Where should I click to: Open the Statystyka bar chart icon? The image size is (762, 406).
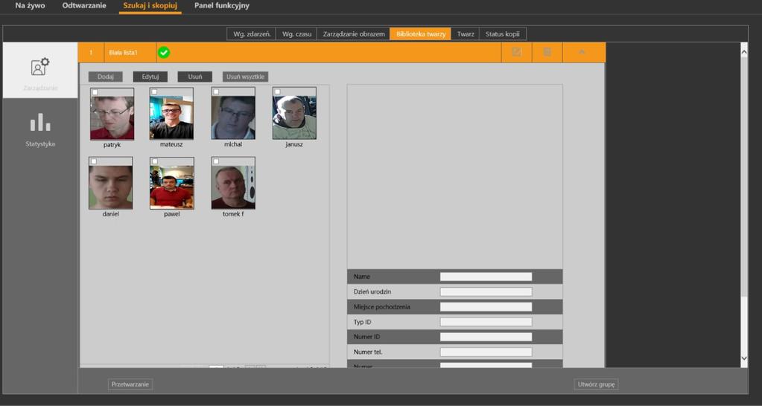coord(40,122)
